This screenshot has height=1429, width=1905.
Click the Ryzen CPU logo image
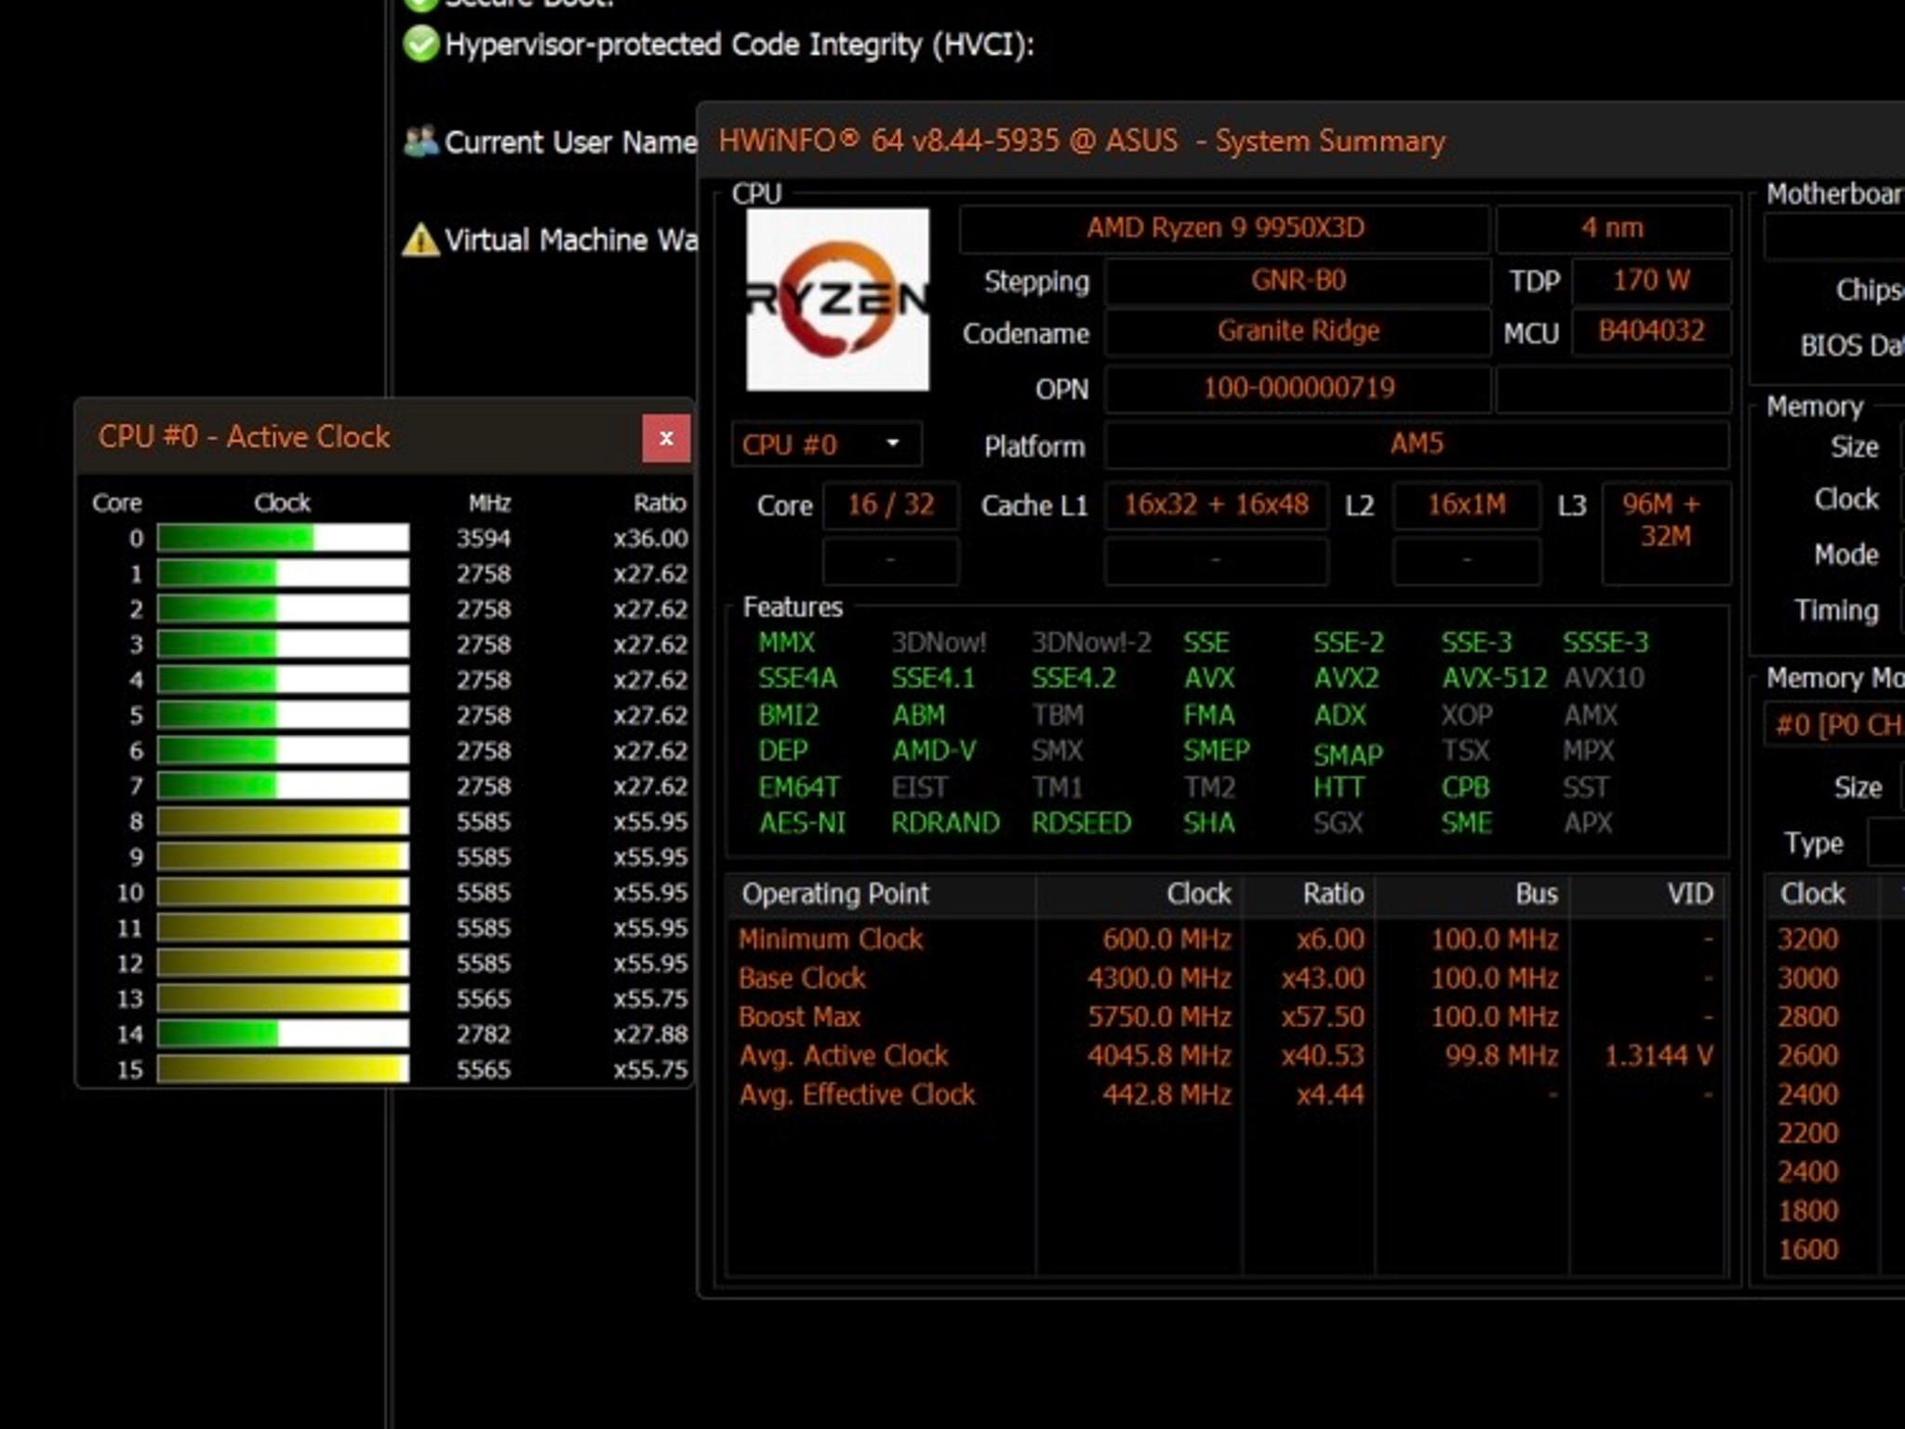(837, 300)
